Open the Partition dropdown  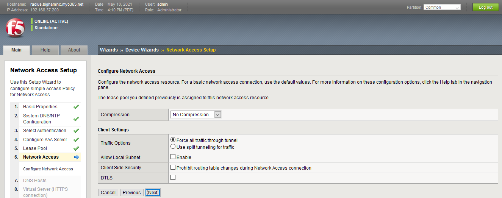[x=442, y=7]
